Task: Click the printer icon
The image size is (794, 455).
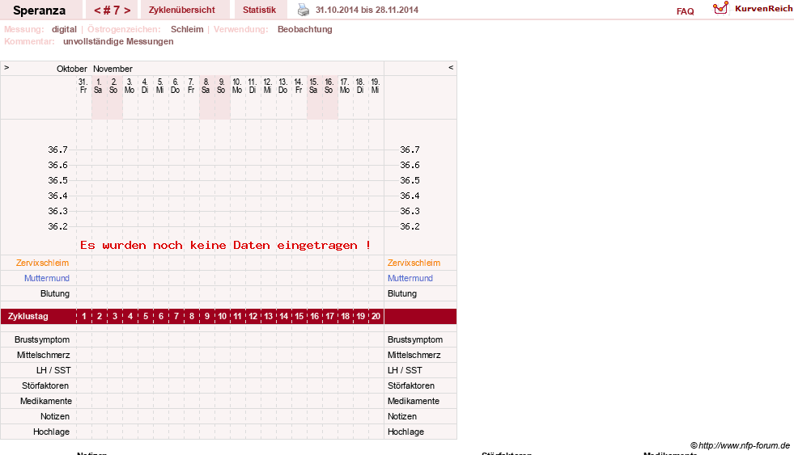Action: click(303, 10)
